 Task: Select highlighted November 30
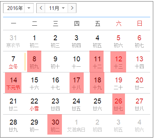click(55, 125)
